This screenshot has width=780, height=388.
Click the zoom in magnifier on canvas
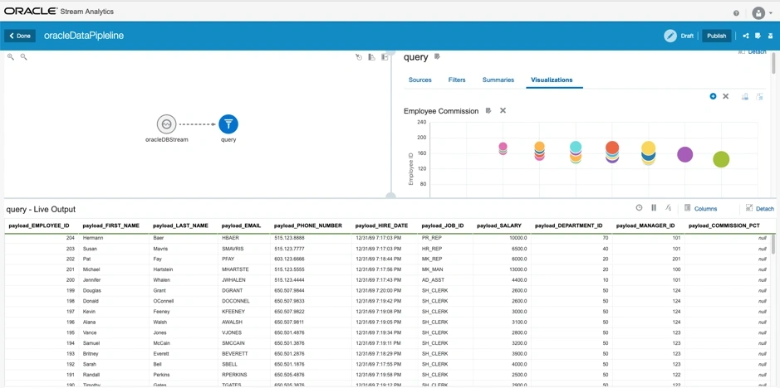pos(11,57)
